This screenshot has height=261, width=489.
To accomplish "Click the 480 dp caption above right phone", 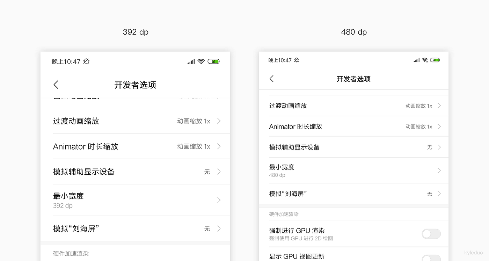I will click(354, 32).
